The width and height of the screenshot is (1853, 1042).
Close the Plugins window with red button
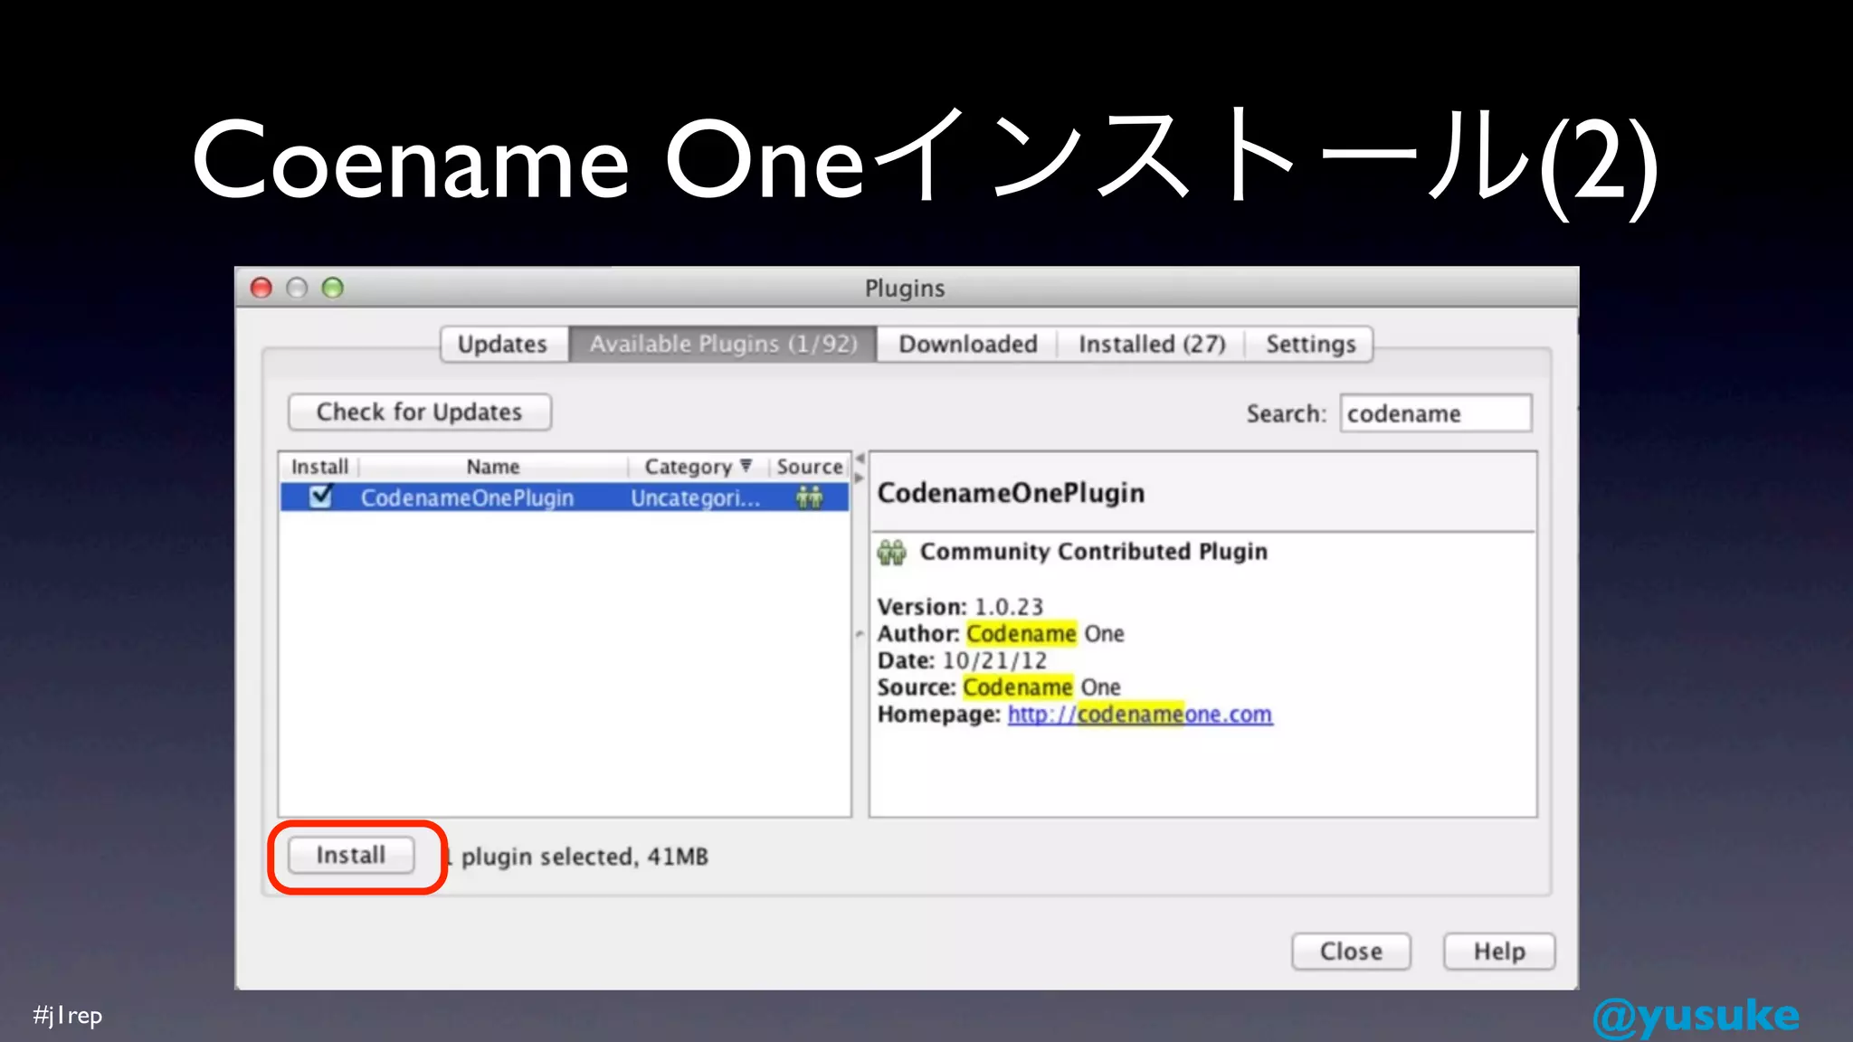point(261,288)
